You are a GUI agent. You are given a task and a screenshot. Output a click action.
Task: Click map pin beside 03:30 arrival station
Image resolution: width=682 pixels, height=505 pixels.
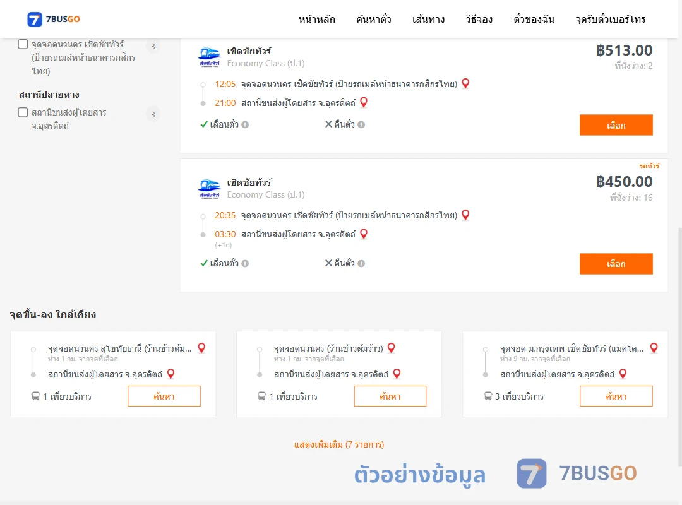(364, 234)
